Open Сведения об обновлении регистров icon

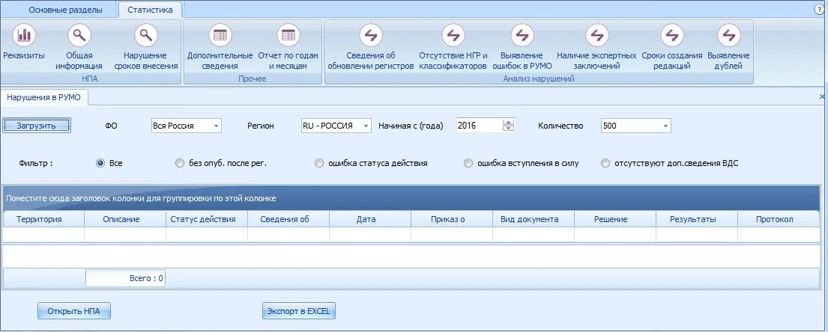(x=371, y=36)
